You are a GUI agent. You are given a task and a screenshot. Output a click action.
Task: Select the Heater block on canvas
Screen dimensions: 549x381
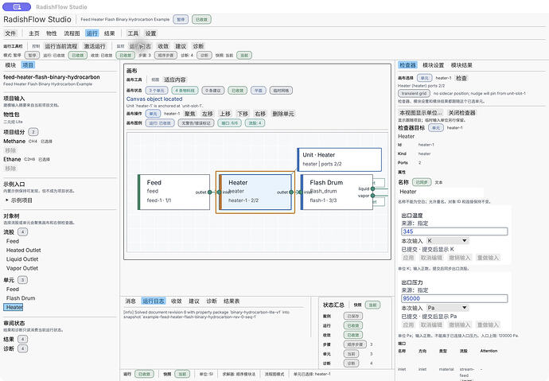(x=255, y=192)
